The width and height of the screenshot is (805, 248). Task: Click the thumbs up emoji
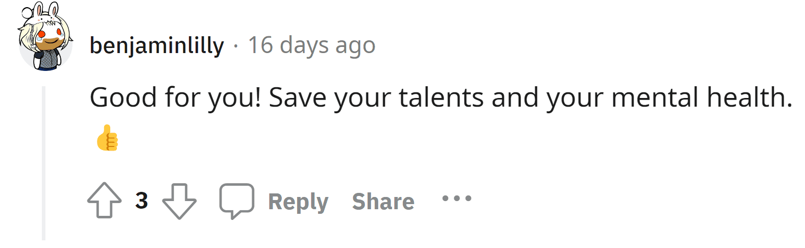pos(107,138)
